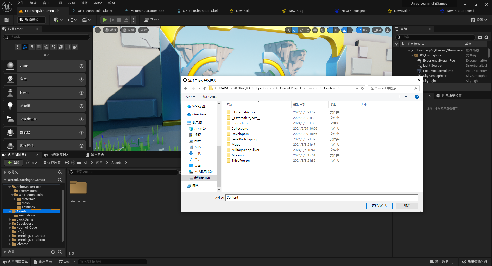The height and width of the screenshot is (266, 492).
Task: Click the skip frame playback button
Action: (x=112, y=20)
